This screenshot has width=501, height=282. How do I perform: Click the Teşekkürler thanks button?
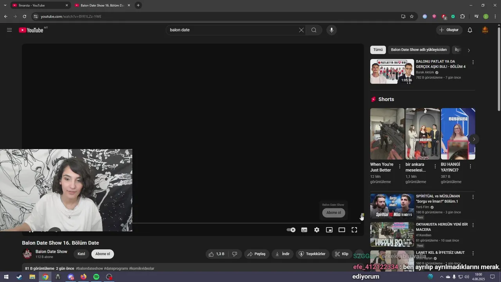click(x=312, y=254)
